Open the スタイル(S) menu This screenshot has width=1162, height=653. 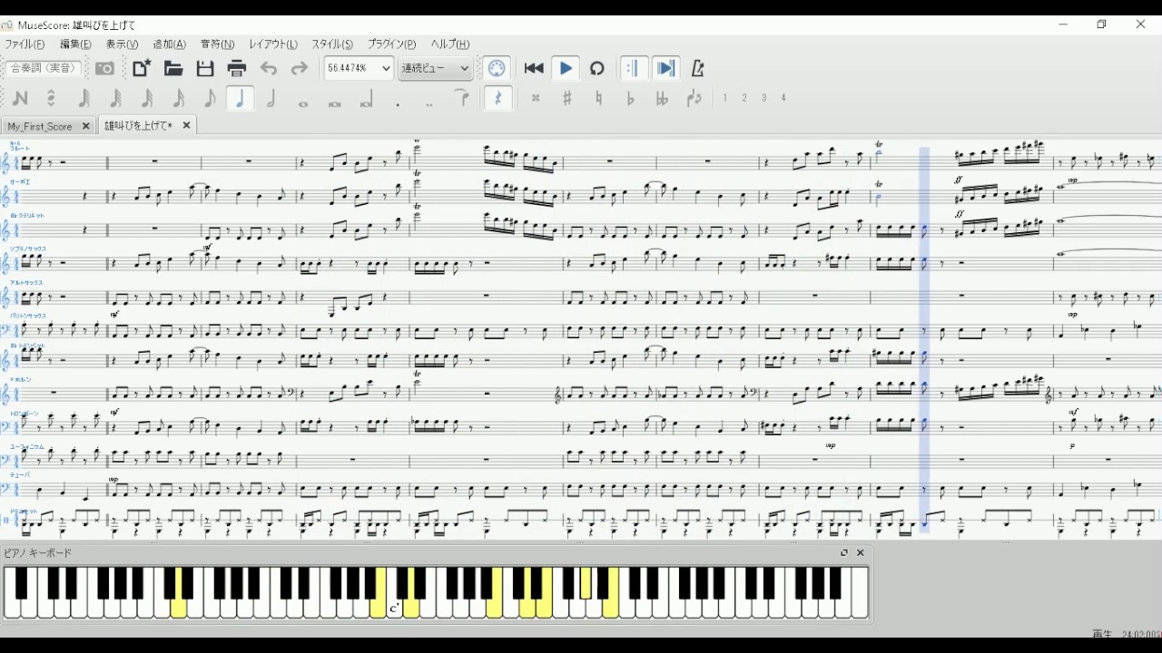click(333, 44)
